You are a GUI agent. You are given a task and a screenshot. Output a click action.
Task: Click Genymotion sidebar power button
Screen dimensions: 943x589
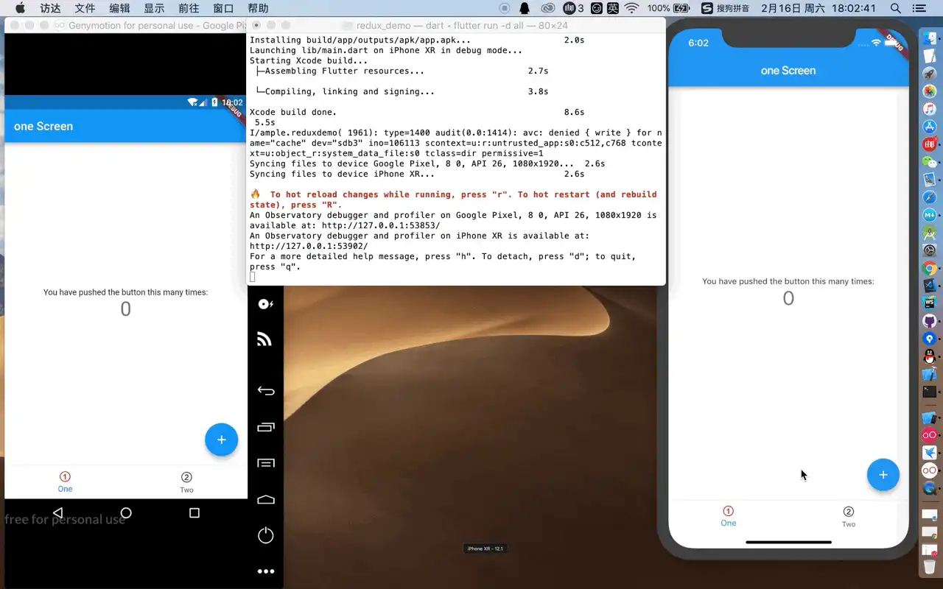coord(265,535)
